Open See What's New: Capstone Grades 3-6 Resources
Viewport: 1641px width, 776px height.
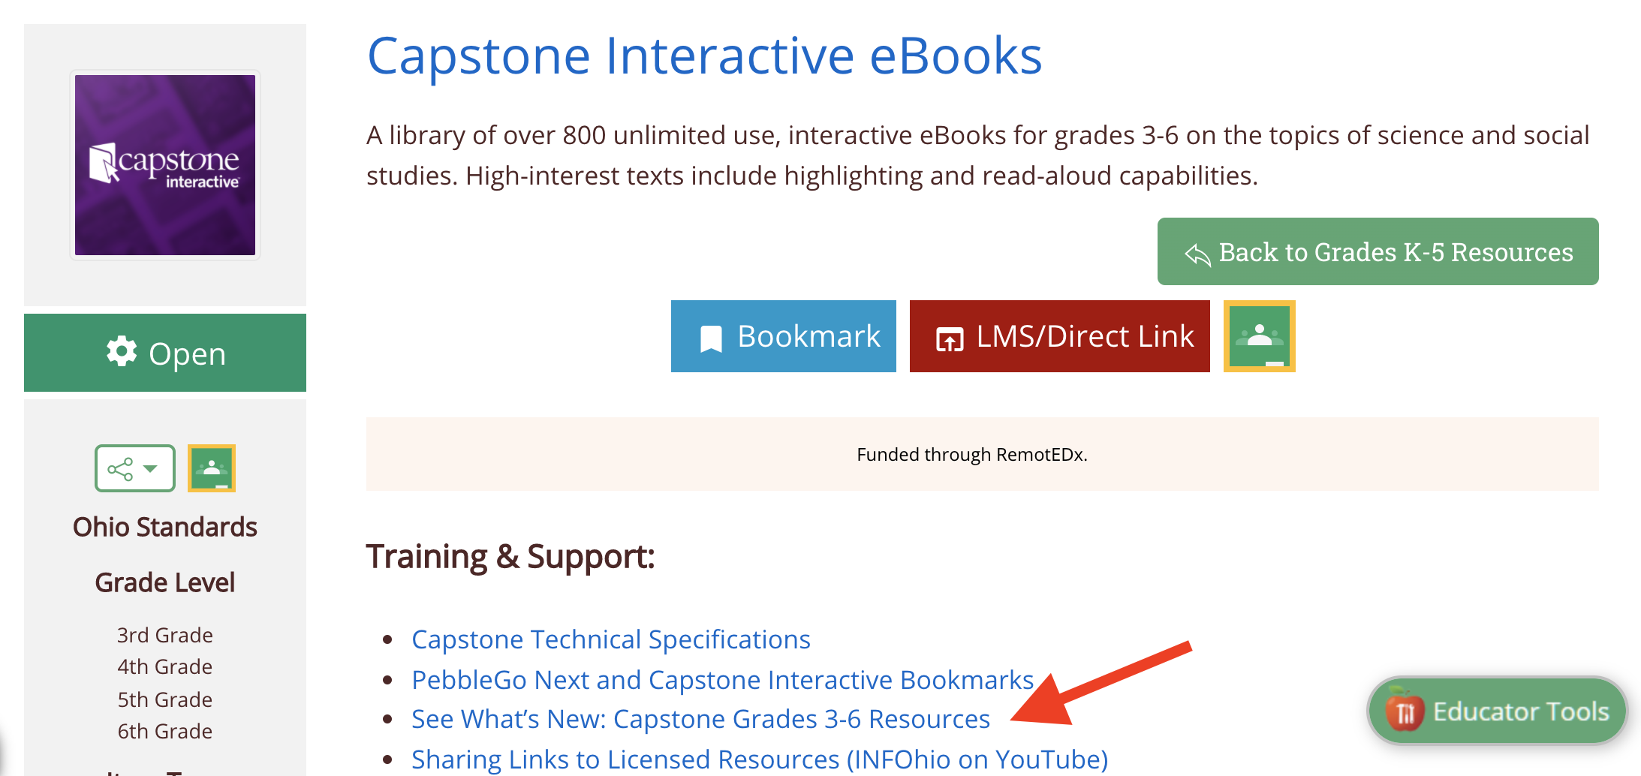click(x=701, y=719)
